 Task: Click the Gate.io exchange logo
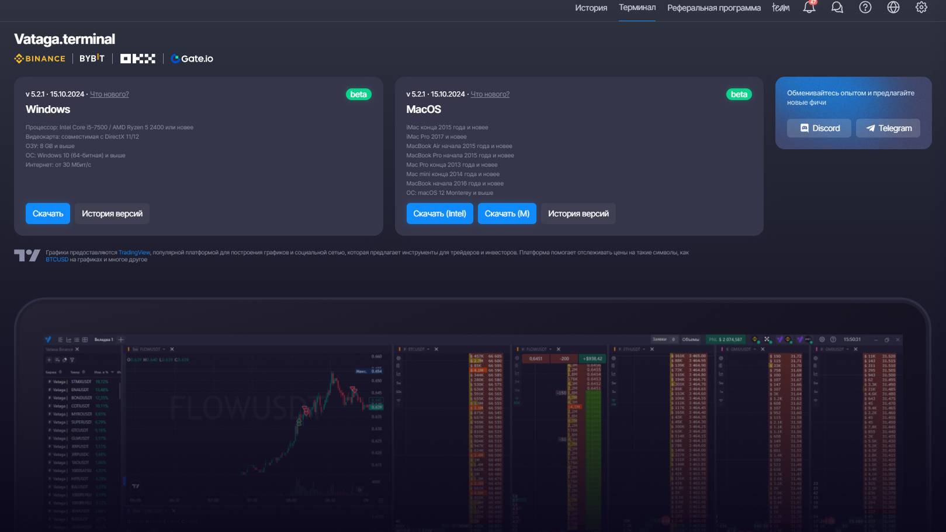point(192,58)
